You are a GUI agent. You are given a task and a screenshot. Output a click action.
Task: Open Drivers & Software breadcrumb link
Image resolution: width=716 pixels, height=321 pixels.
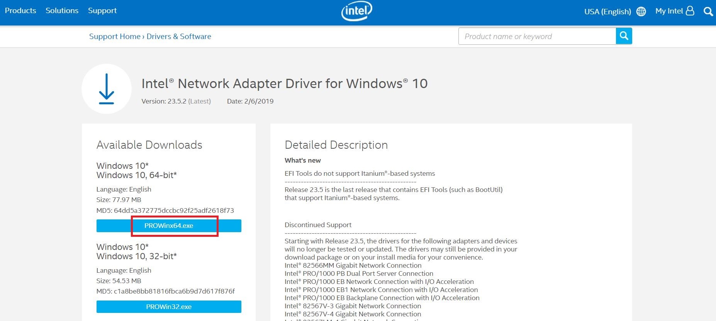[x=179, y=36]
